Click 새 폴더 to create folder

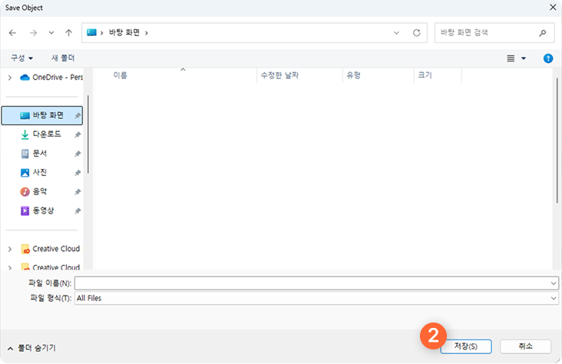63,58
